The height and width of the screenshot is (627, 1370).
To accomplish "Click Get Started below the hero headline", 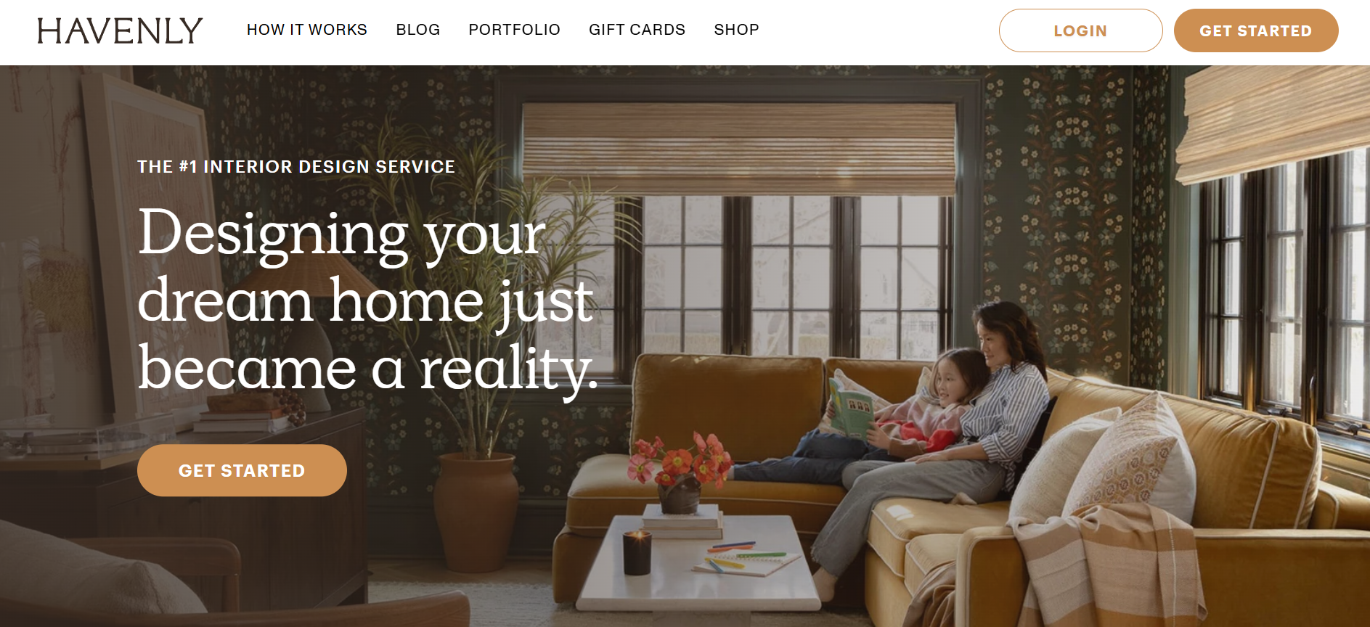I will (x=242, y=470).
